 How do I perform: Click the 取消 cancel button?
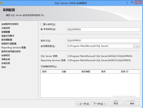tap(116, 104)
